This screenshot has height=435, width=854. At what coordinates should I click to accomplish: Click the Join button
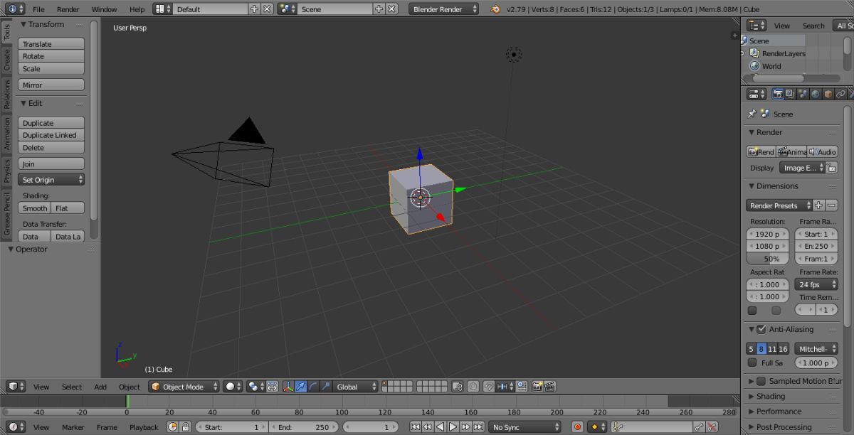coord(51,164)
